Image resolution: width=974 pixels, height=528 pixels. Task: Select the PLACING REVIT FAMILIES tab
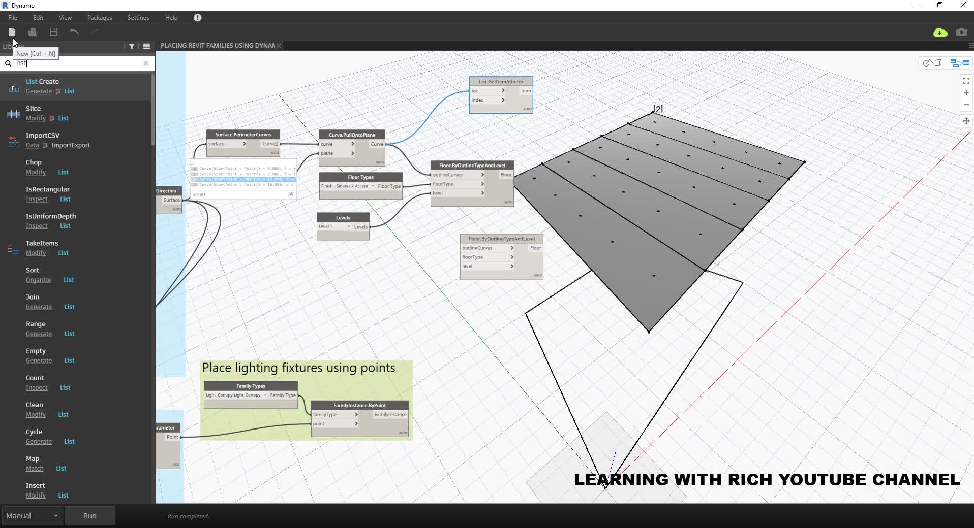point(216,45)
